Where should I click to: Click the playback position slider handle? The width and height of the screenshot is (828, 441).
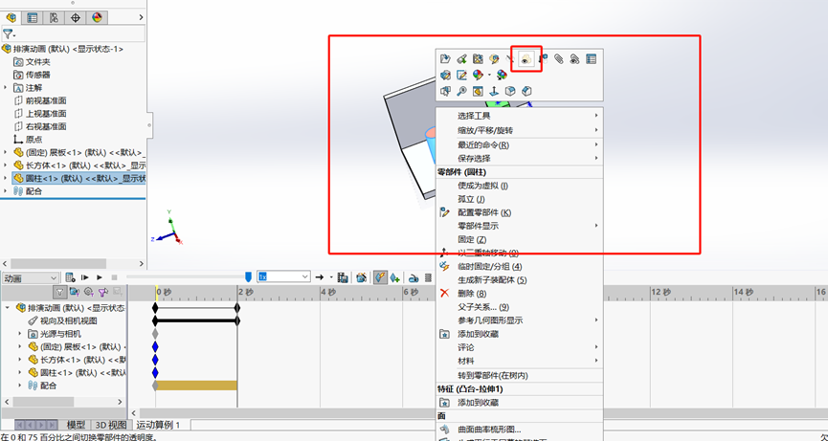coord(249,277)
